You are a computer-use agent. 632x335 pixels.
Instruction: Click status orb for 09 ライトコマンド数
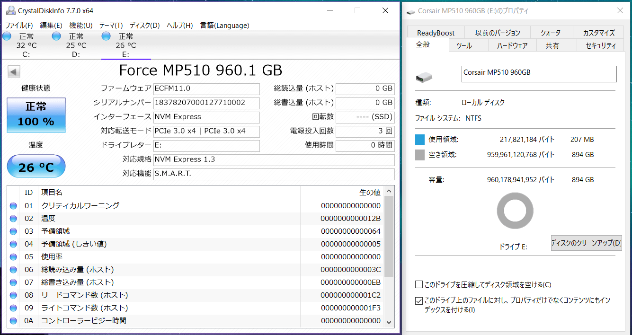pyautogui.click(x=13, y=308)
